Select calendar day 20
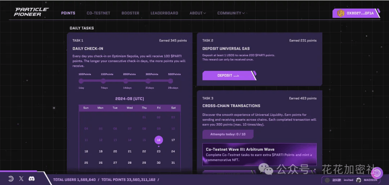 point(115,151)
